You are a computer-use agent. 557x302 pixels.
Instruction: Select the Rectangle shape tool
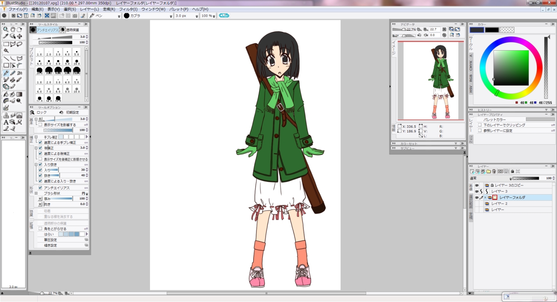6,65
